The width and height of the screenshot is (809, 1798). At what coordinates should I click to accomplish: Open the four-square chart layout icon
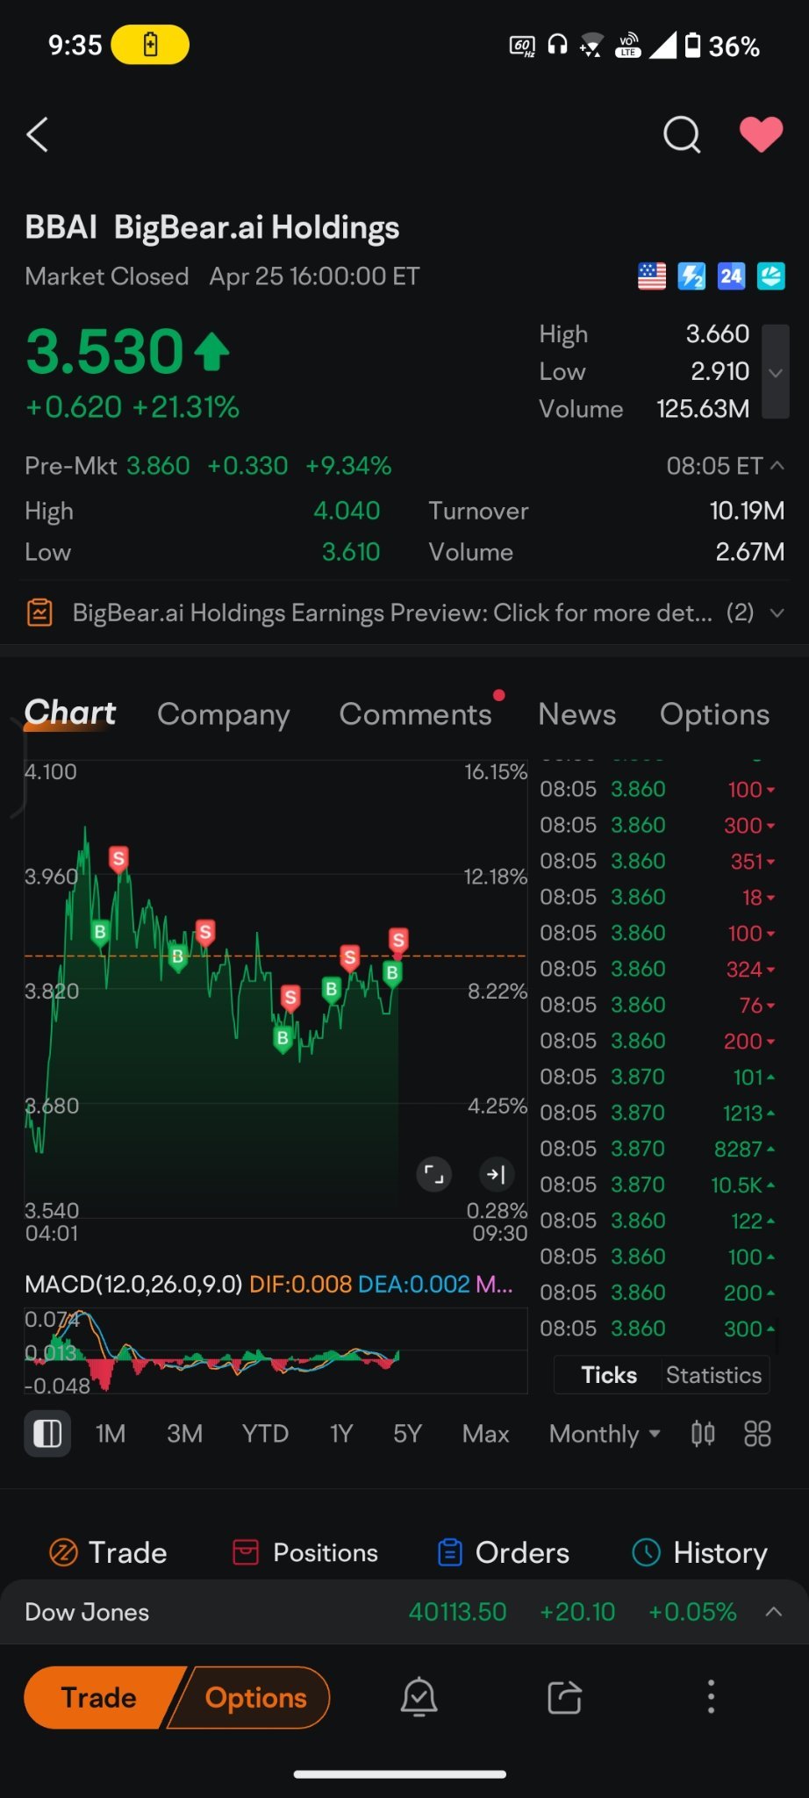coord(757,1433)
